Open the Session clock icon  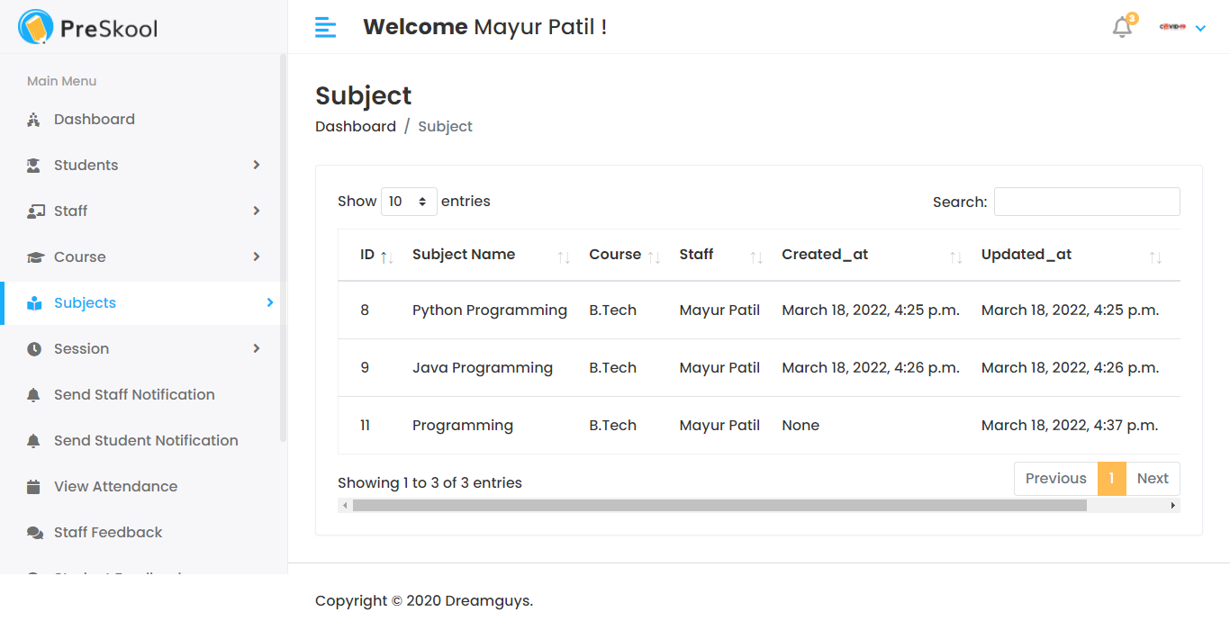(x=32, y=348)
